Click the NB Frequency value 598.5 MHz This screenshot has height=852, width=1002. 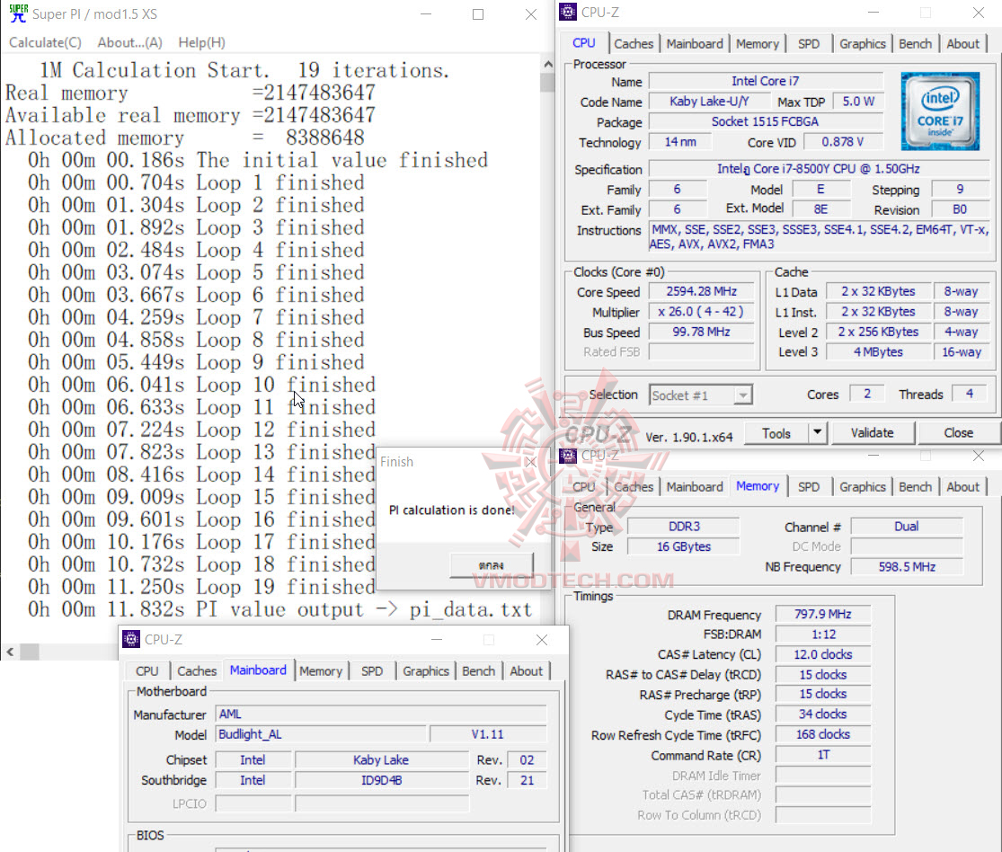[x=906, y=567]
